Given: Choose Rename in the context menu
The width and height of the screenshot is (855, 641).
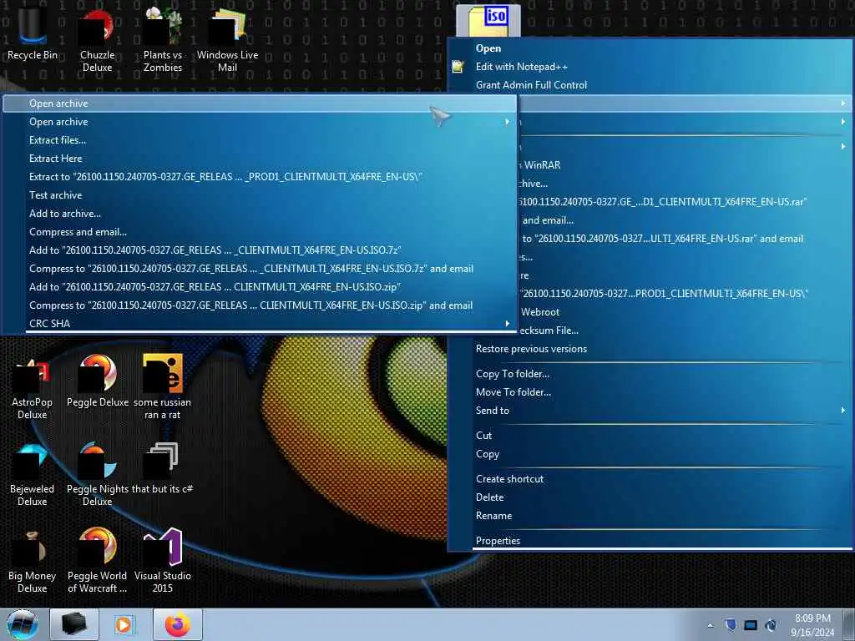Looking at the screenshot, I should (650, 516).
